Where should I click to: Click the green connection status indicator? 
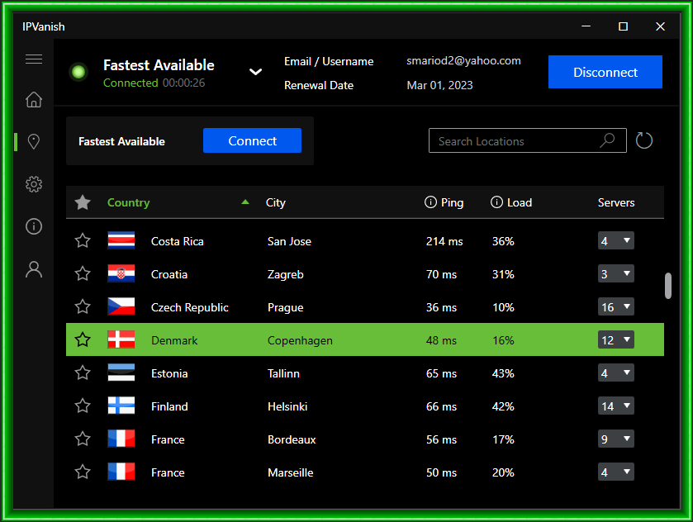(x=78, y=72)
